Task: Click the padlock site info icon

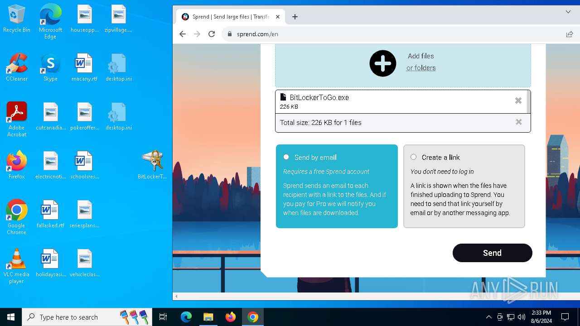Action: pos(230,34)
